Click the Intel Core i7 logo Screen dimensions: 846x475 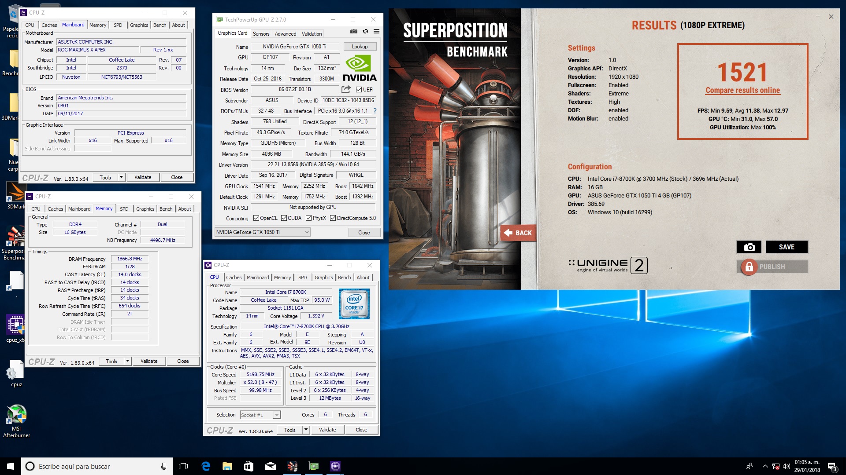pos(354,304)
